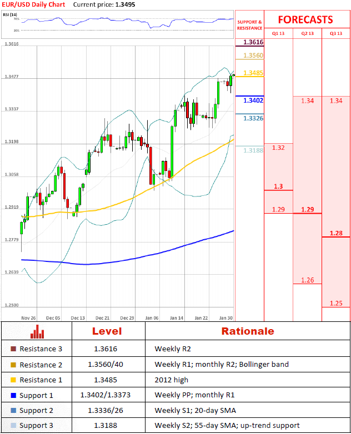Click the bold 1.28 value in Q3 13 column

[x=336, y=233]
